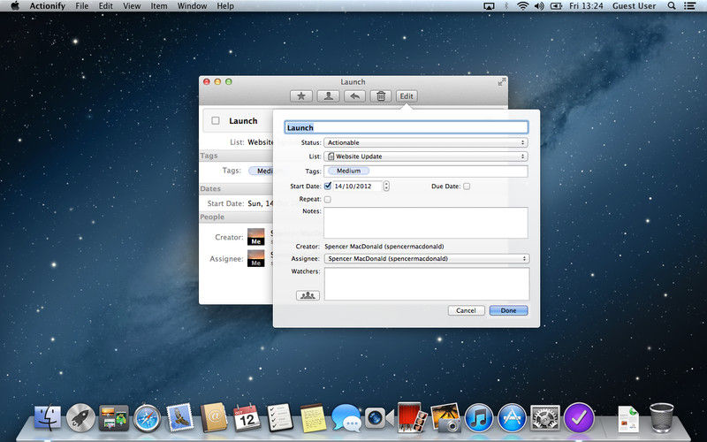This screenshot has width=707, height=442.
Task: Click inside the Notes text area
Action: pos(426,223)
